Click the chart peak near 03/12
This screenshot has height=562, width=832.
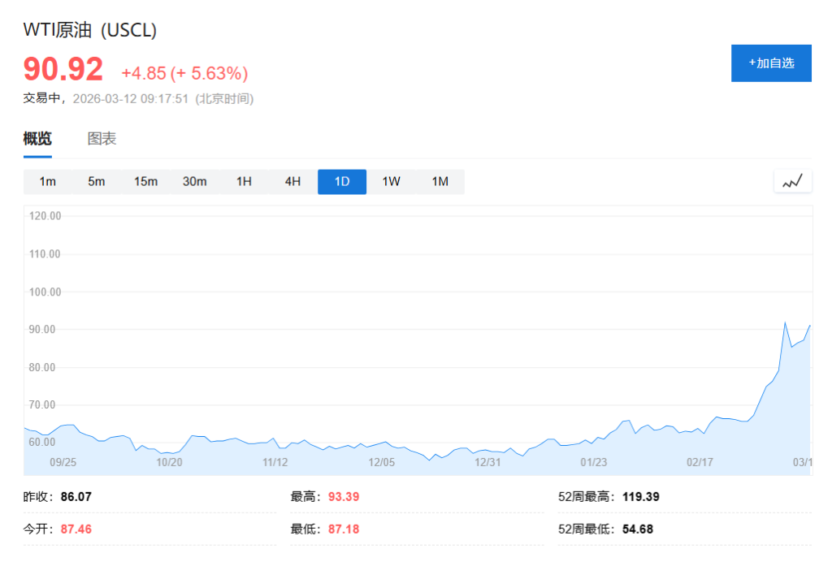(786, 322)
